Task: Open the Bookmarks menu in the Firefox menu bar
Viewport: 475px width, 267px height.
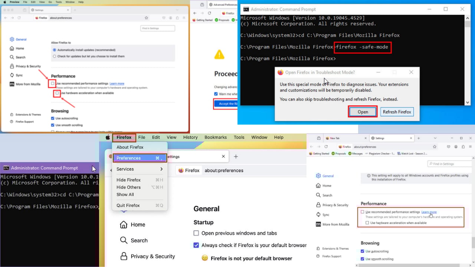Action: tap(216, 137)
